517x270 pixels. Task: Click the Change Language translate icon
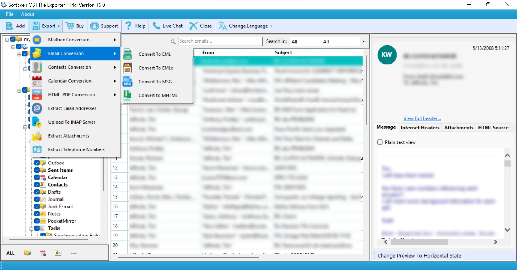coord(223,26)
